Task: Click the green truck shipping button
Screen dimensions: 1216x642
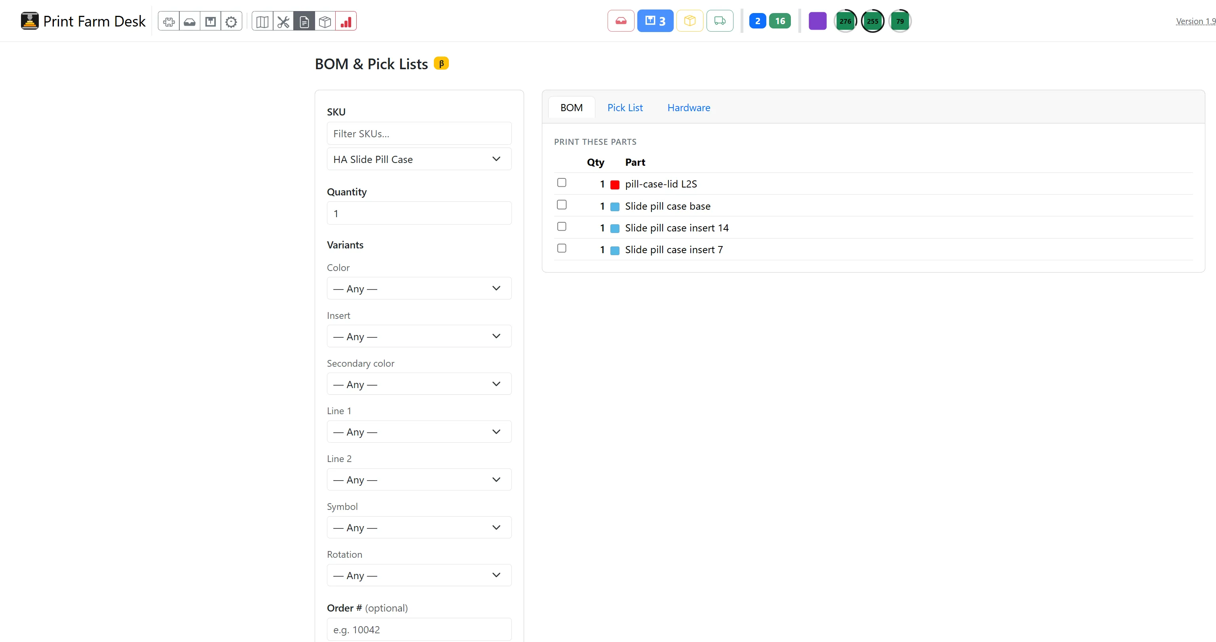Action: click(720, 21)
